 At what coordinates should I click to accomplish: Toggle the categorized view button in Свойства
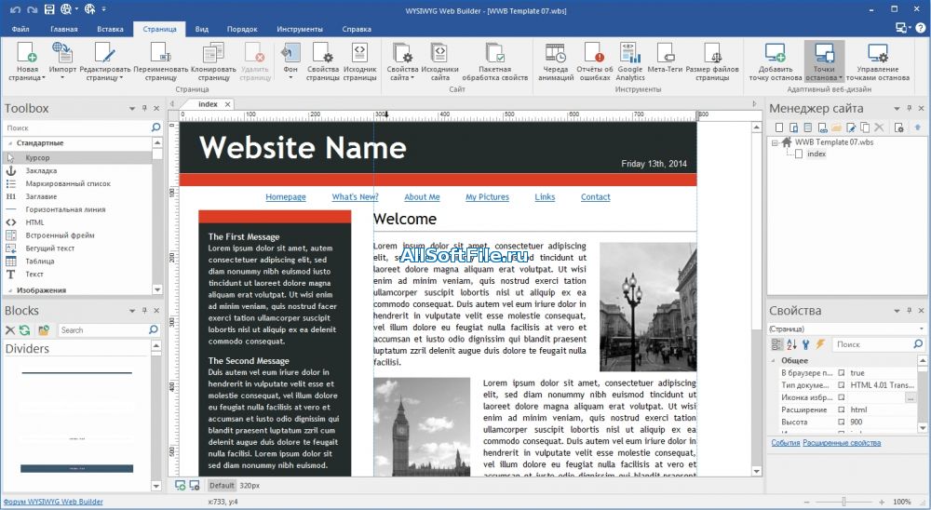776,344
